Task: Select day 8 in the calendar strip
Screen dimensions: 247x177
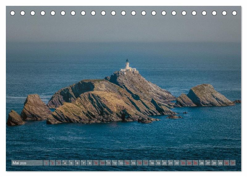Action: (90, 163)
